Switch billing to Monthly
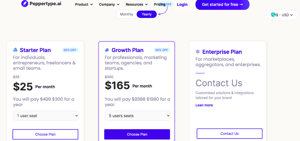This screenshot has height=141, width=300. coord(127,14)
